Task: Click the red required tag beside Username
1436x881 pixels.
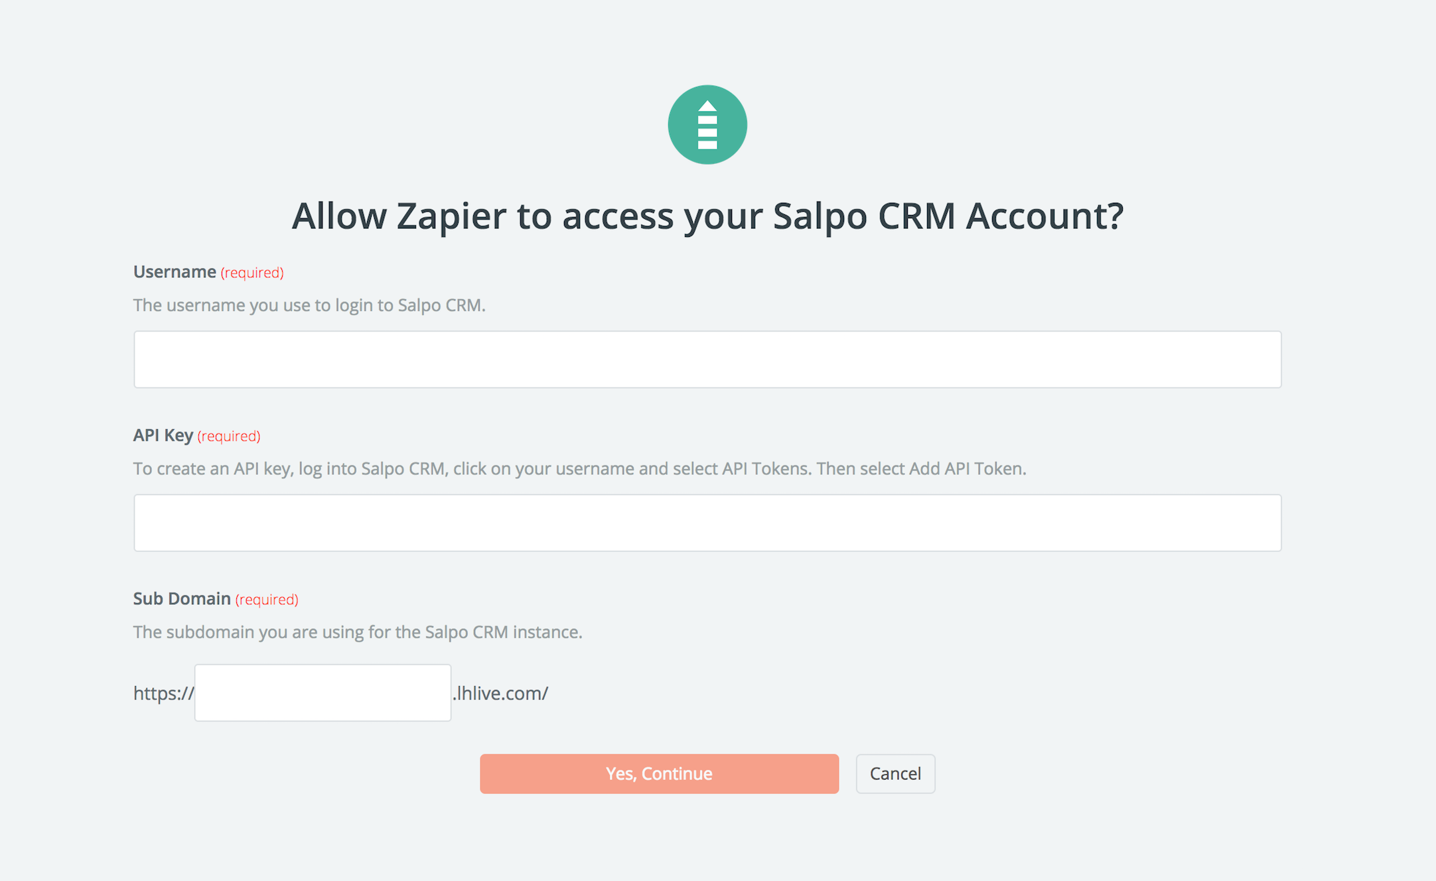Action: 252,273
